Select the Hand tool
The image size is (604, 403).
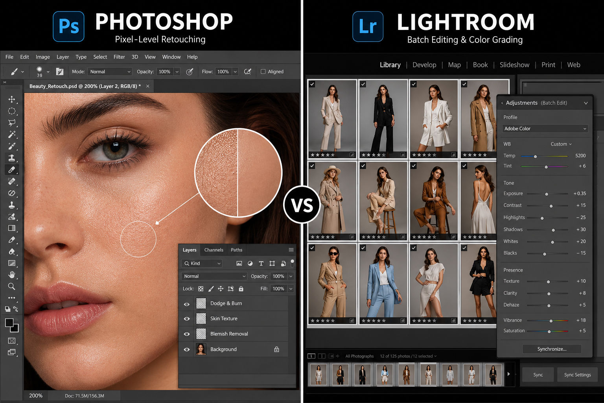tap(12, 275)
